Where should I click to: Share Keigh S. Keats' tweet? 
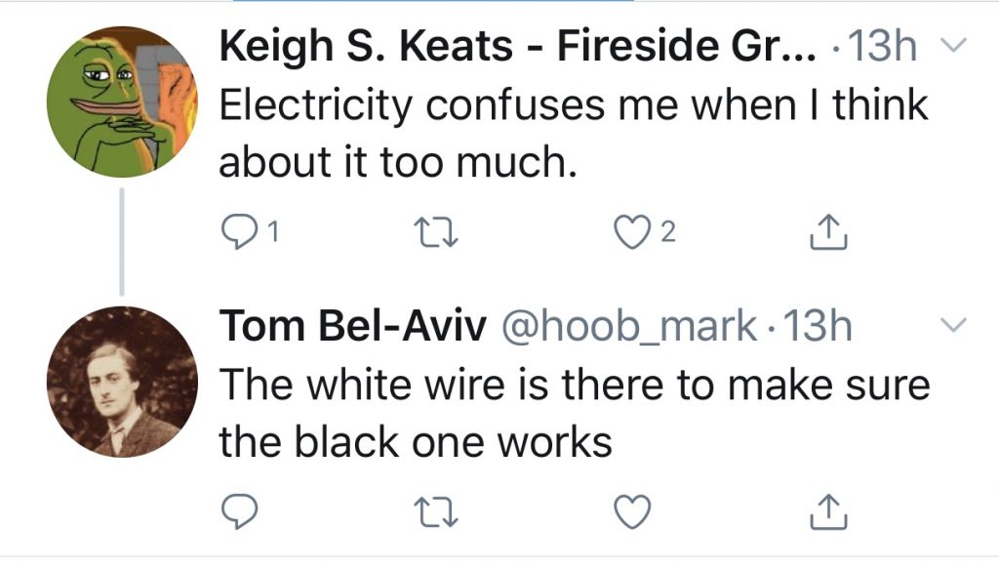[828, 232]
